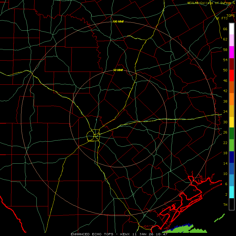The width and height of the screenshot is (236, 236).
Task: Click the white swatch in the tops legend
Action: click(x=232, y=29)
